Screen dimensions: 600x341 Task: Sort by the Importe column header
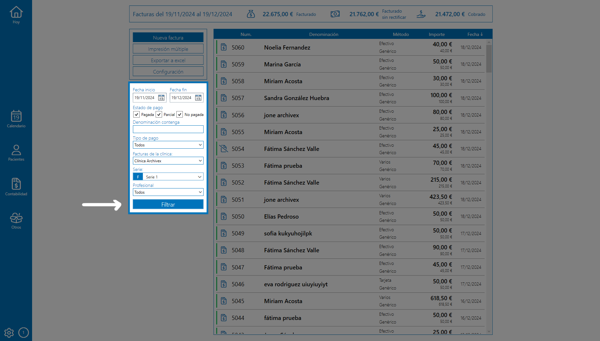437,34
